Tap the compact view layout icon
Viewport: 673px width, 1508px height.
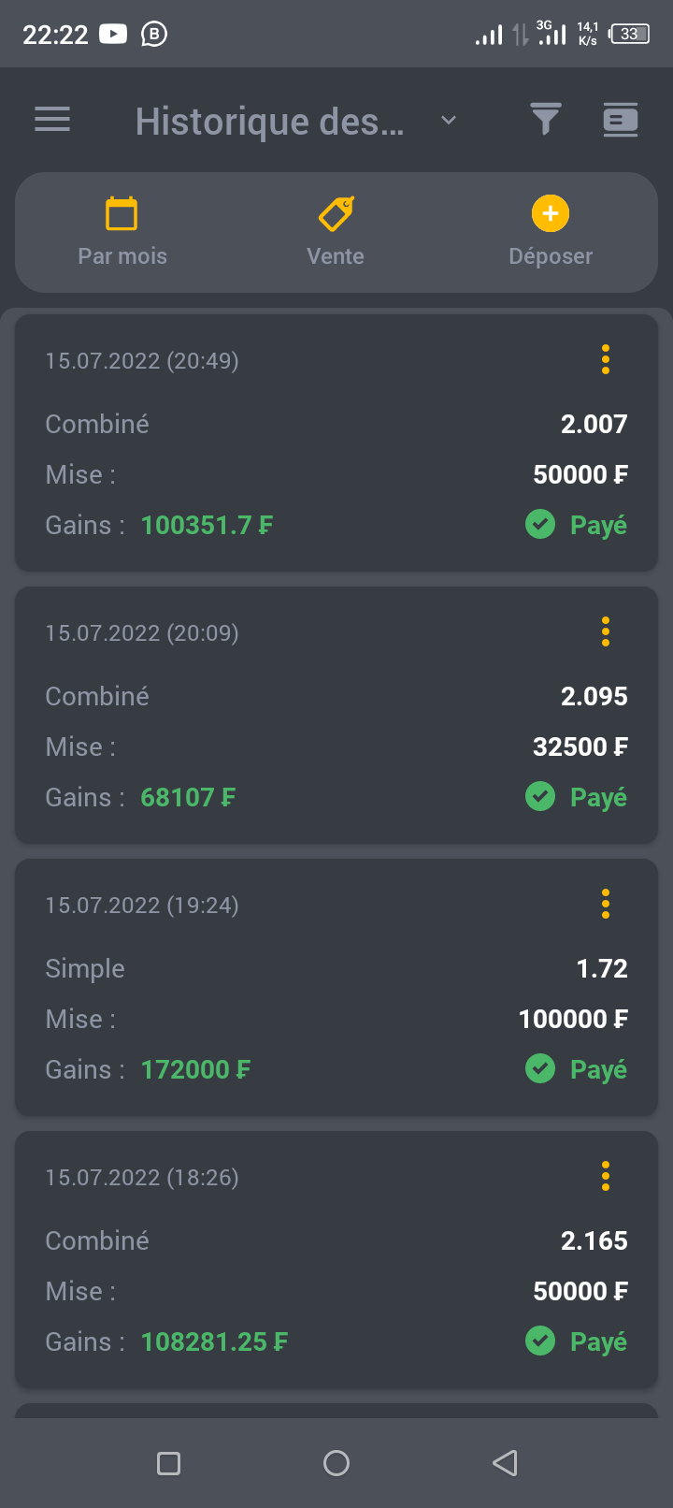[620, 120]
